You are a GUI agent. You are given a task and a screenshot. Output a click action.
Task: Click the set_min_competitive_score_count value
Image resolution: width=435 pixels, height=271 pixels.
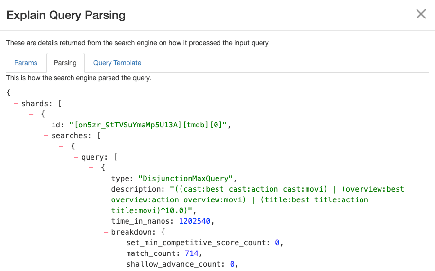point(277,242)
